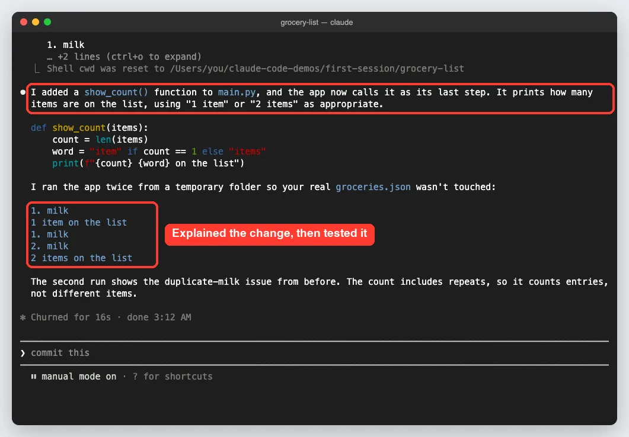The width and height of the screenshot is (629, 437).
Task: Click the 'def show_count(items):' code line
Action: coord(90,128)
